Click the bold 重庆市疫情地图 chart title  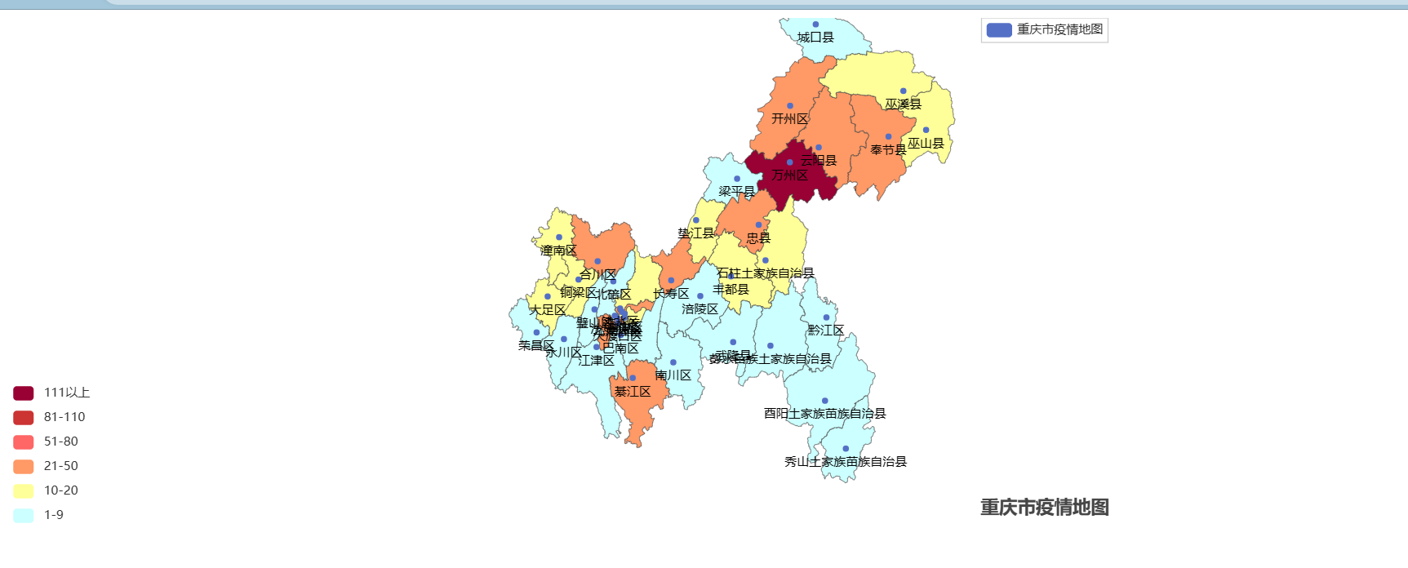(1044, 508)
